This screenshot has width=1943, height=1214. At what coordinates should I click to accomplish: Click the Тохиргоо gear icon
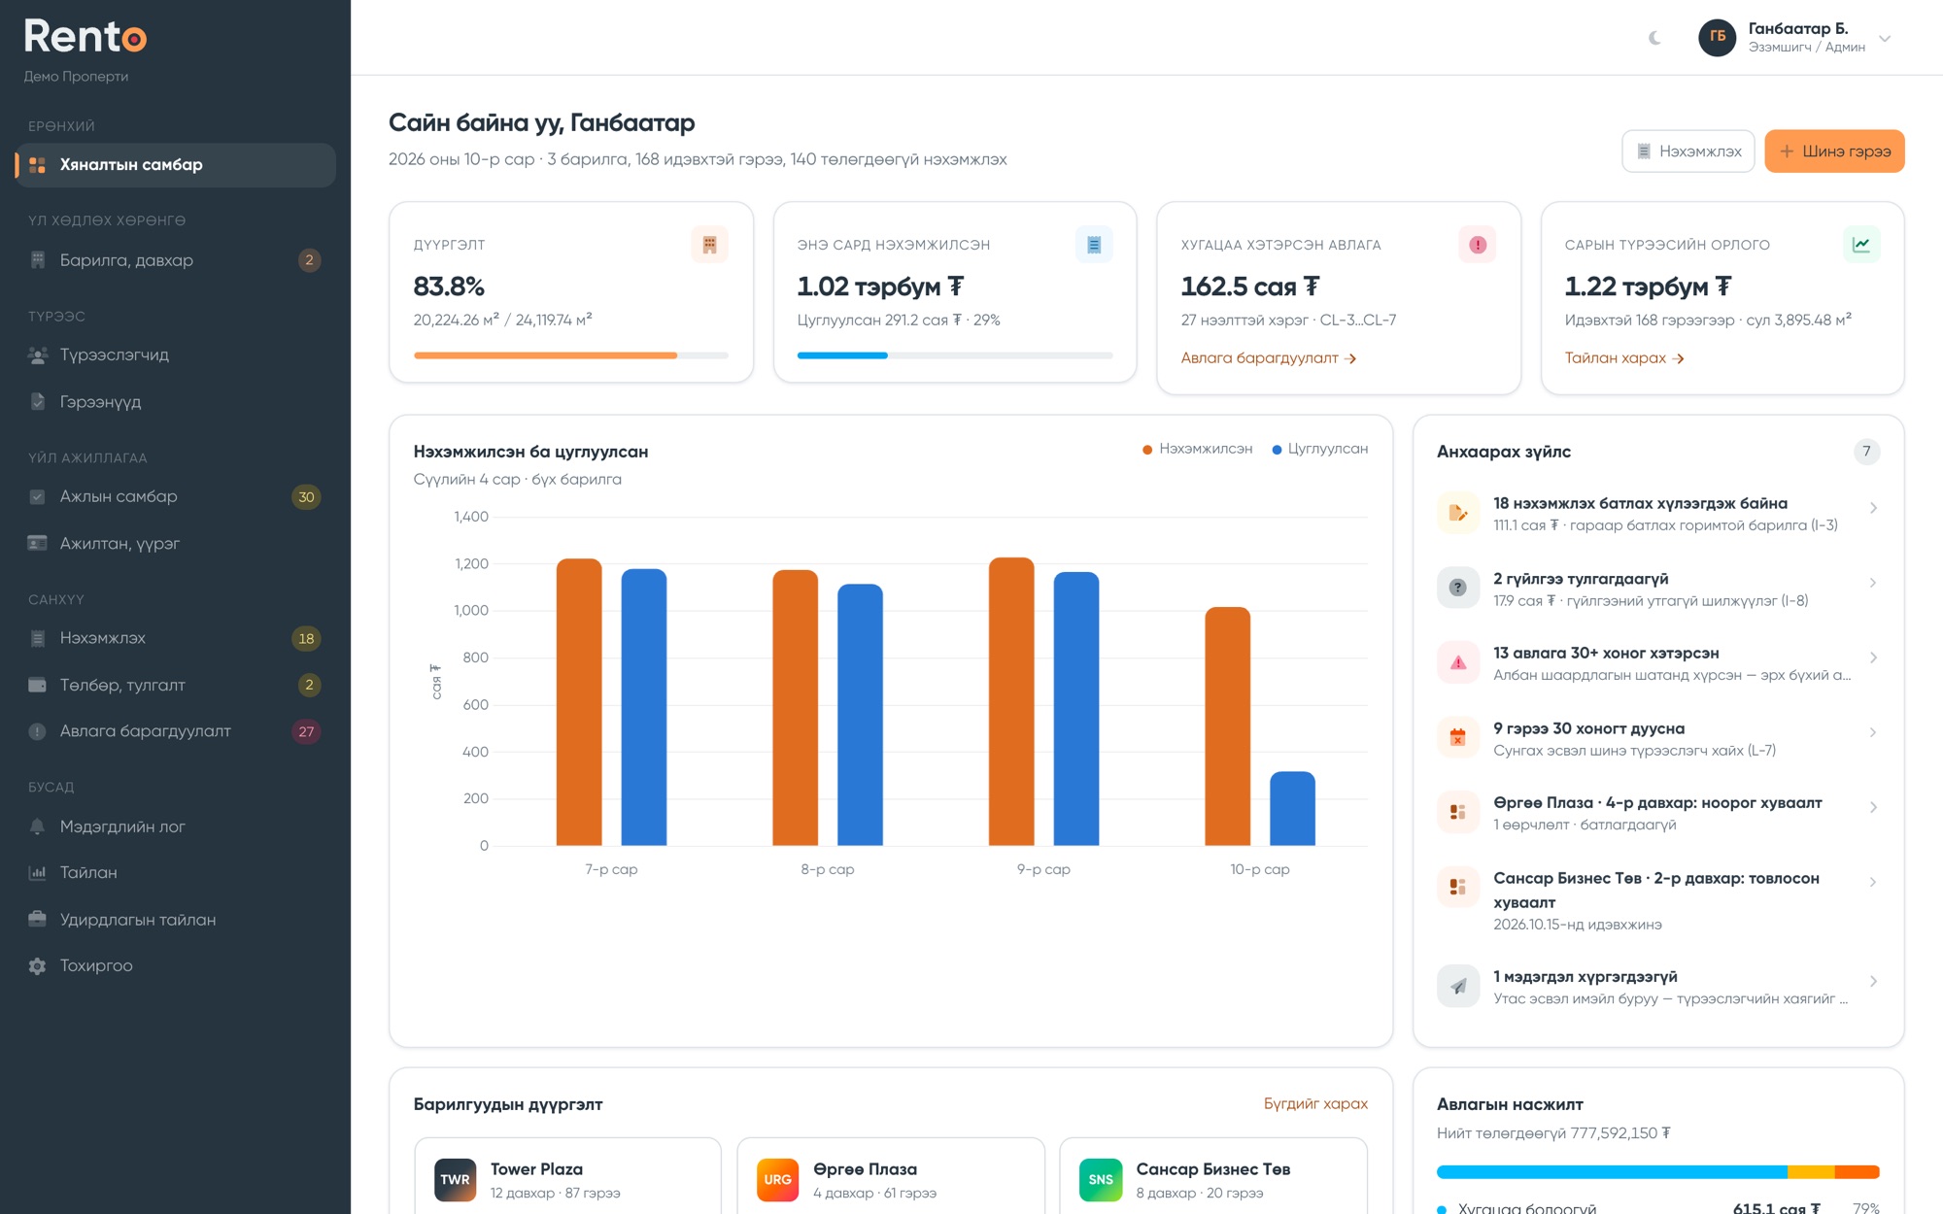click(x=37, y=966)
